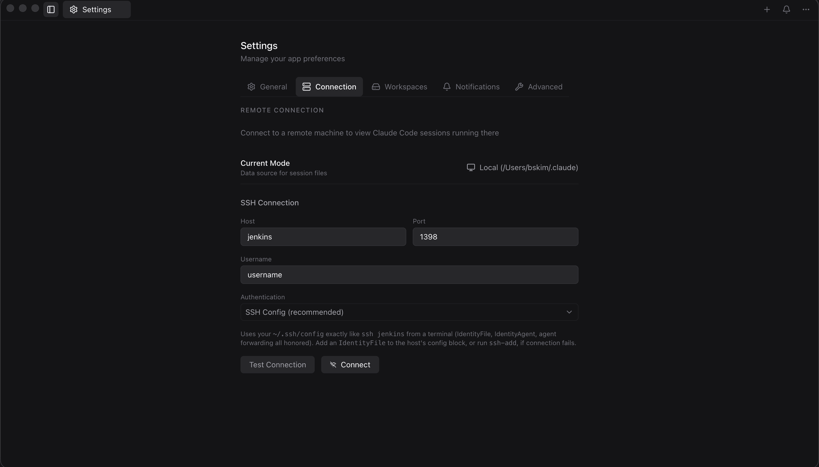Switch to the General tab
The image size is (819, 467).
(x=267, y=87)
